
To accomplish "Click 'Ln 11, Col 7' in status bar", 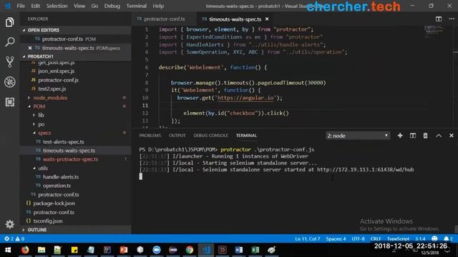I will [307, 238].
